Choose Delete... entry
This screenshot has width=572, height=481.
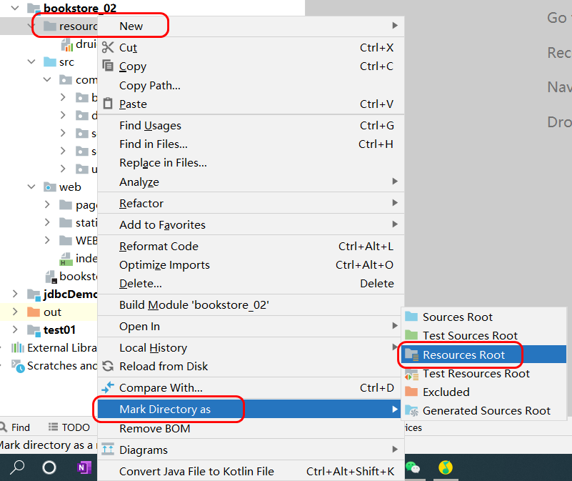click(251, 284)
